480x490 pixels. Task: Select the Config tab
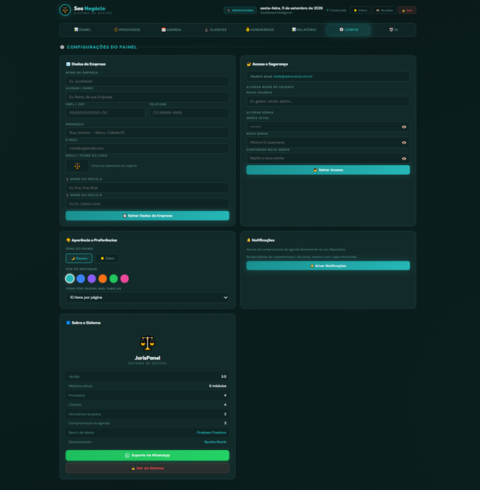click(349, 30)
